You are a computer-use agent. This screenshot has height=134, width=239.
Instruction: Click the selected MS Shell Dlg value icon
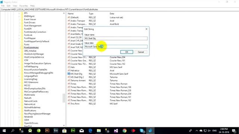[x=69, y=74]
